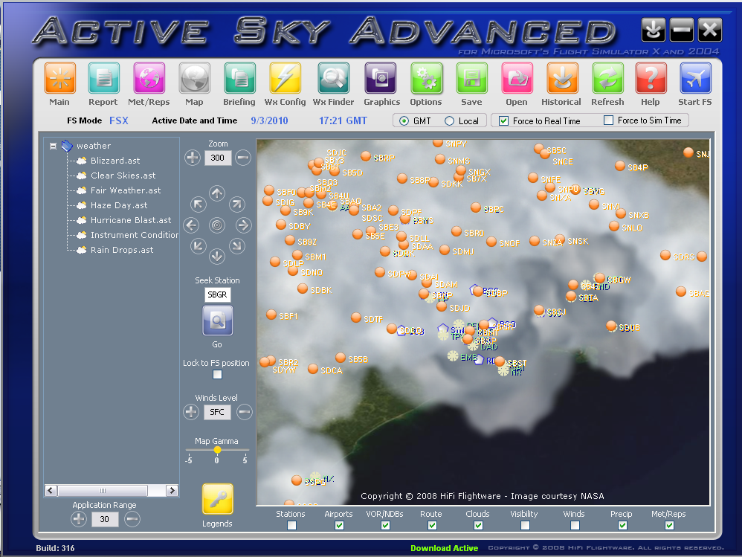Go to the Options screen

tap(426, 78)
